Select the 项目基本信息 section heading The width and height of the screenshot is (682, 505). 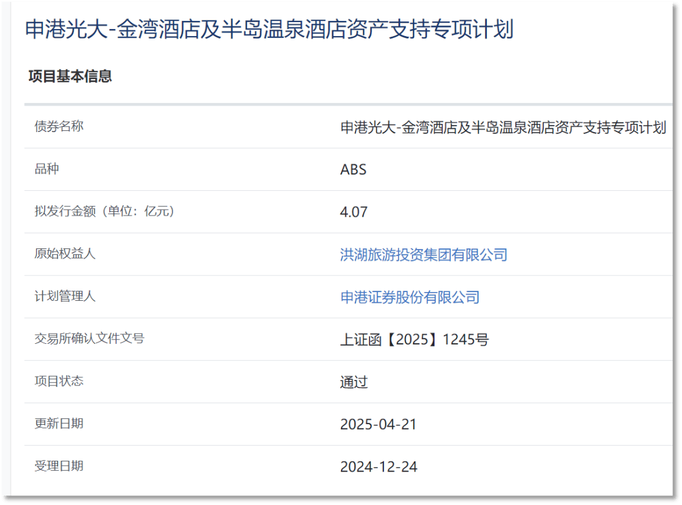70,76
